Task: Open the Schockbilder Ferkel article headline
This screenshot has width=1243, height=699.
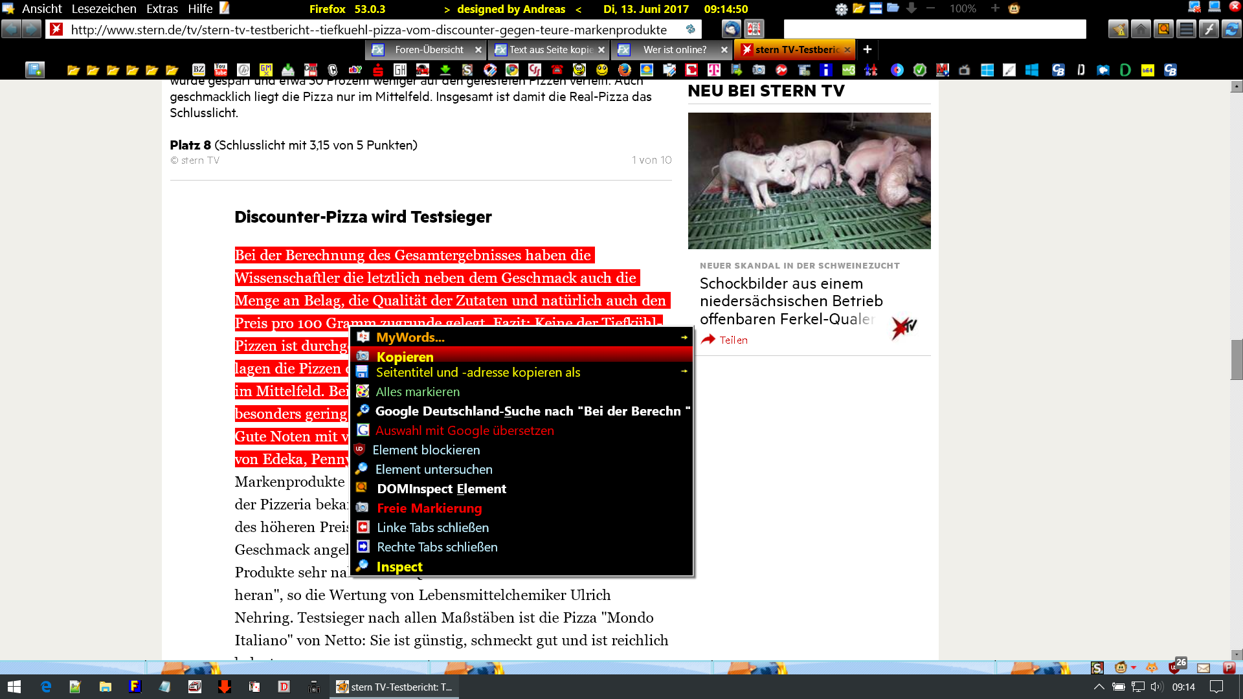Action: 790,301
